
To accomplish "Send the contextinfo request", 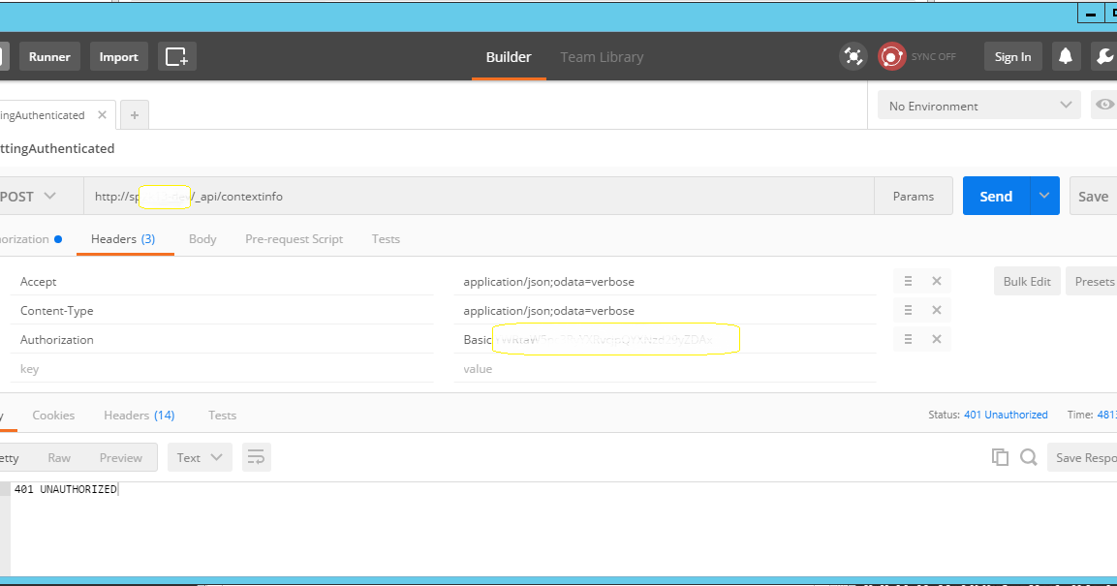I will (x=996, y=196).
